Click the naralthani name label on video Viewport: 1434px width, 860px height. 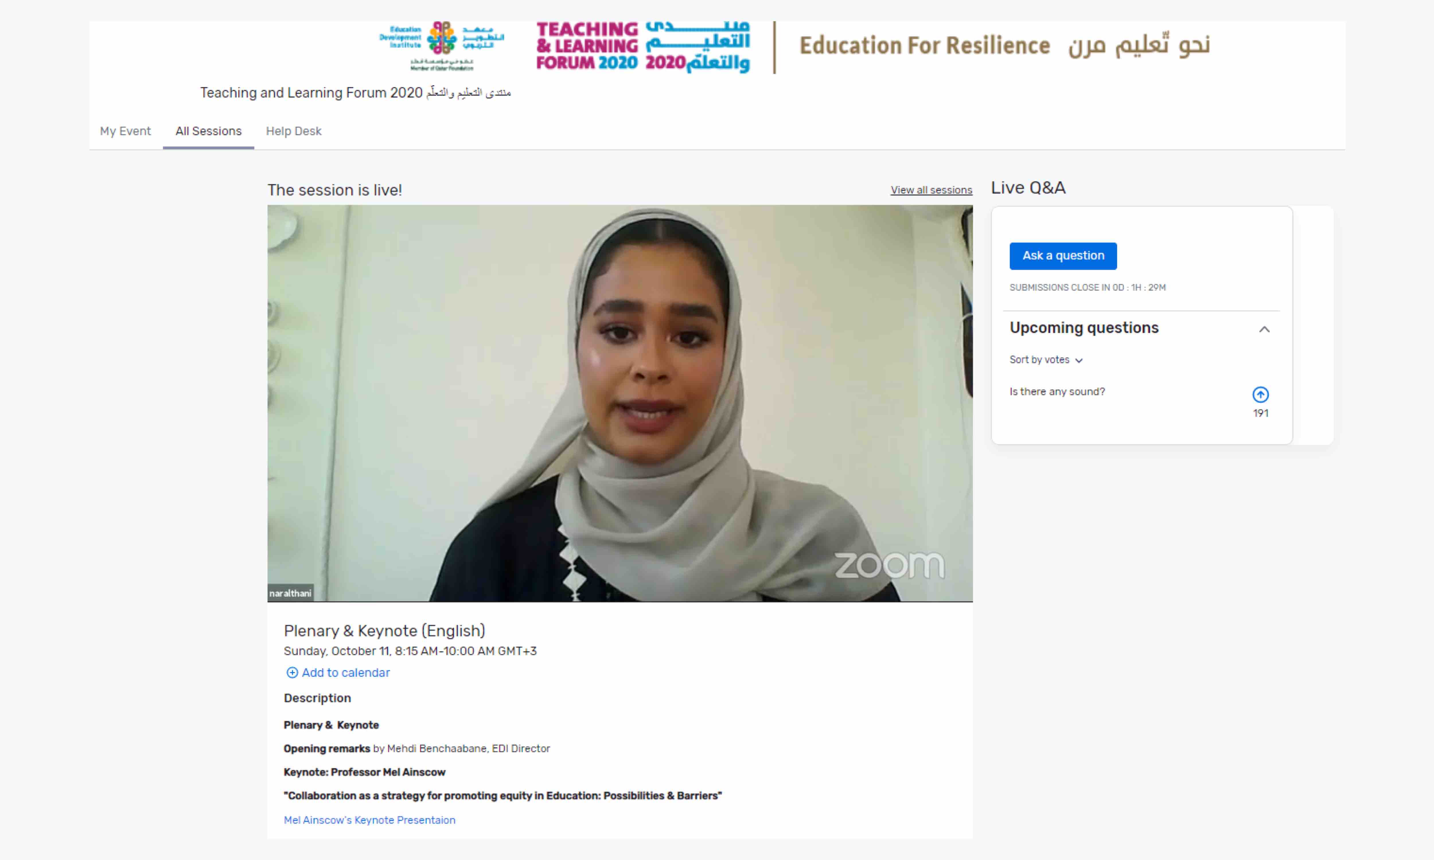(x=291, y=593)
